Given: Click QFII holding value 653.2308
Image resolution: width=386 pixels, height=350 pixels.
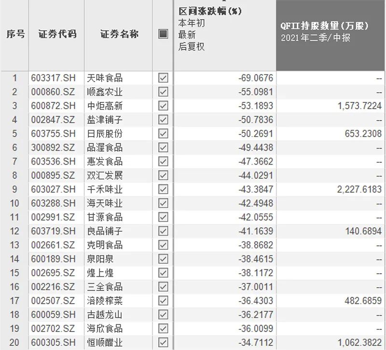Looking at the screenshot, I should (x=363, y=134).
